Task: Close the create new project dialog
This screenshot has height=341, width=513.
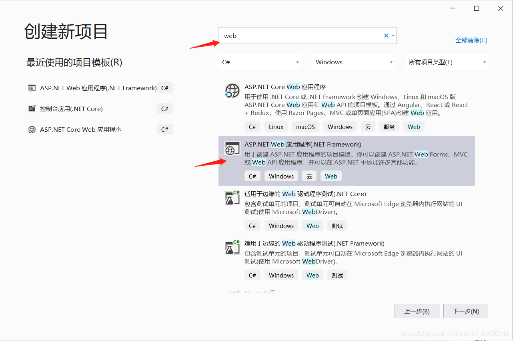Action: click(x=501, y=8)
